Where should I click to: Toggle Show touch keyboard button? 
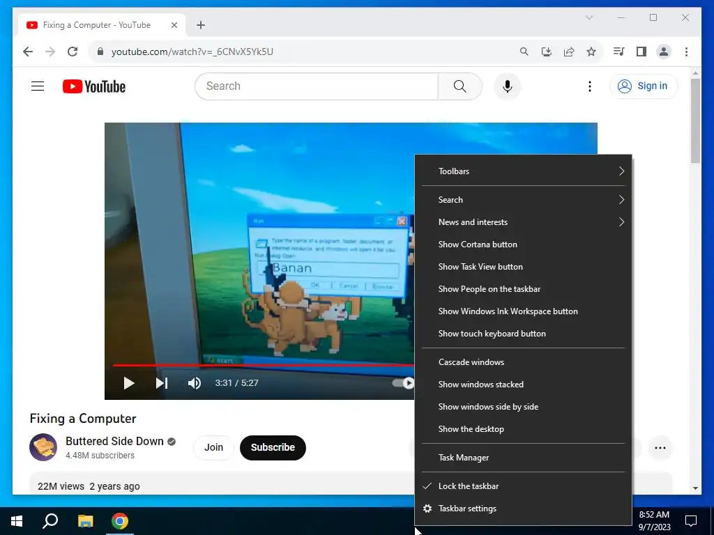pyautogui.click(x=523, y=334)
